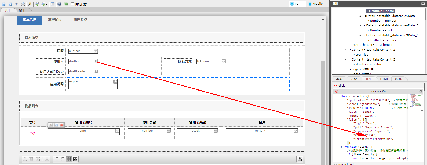The width and height of the screenshot is (427, 165).
Task: Click the printer icon in the toolbar
Action: pos(23,4)
